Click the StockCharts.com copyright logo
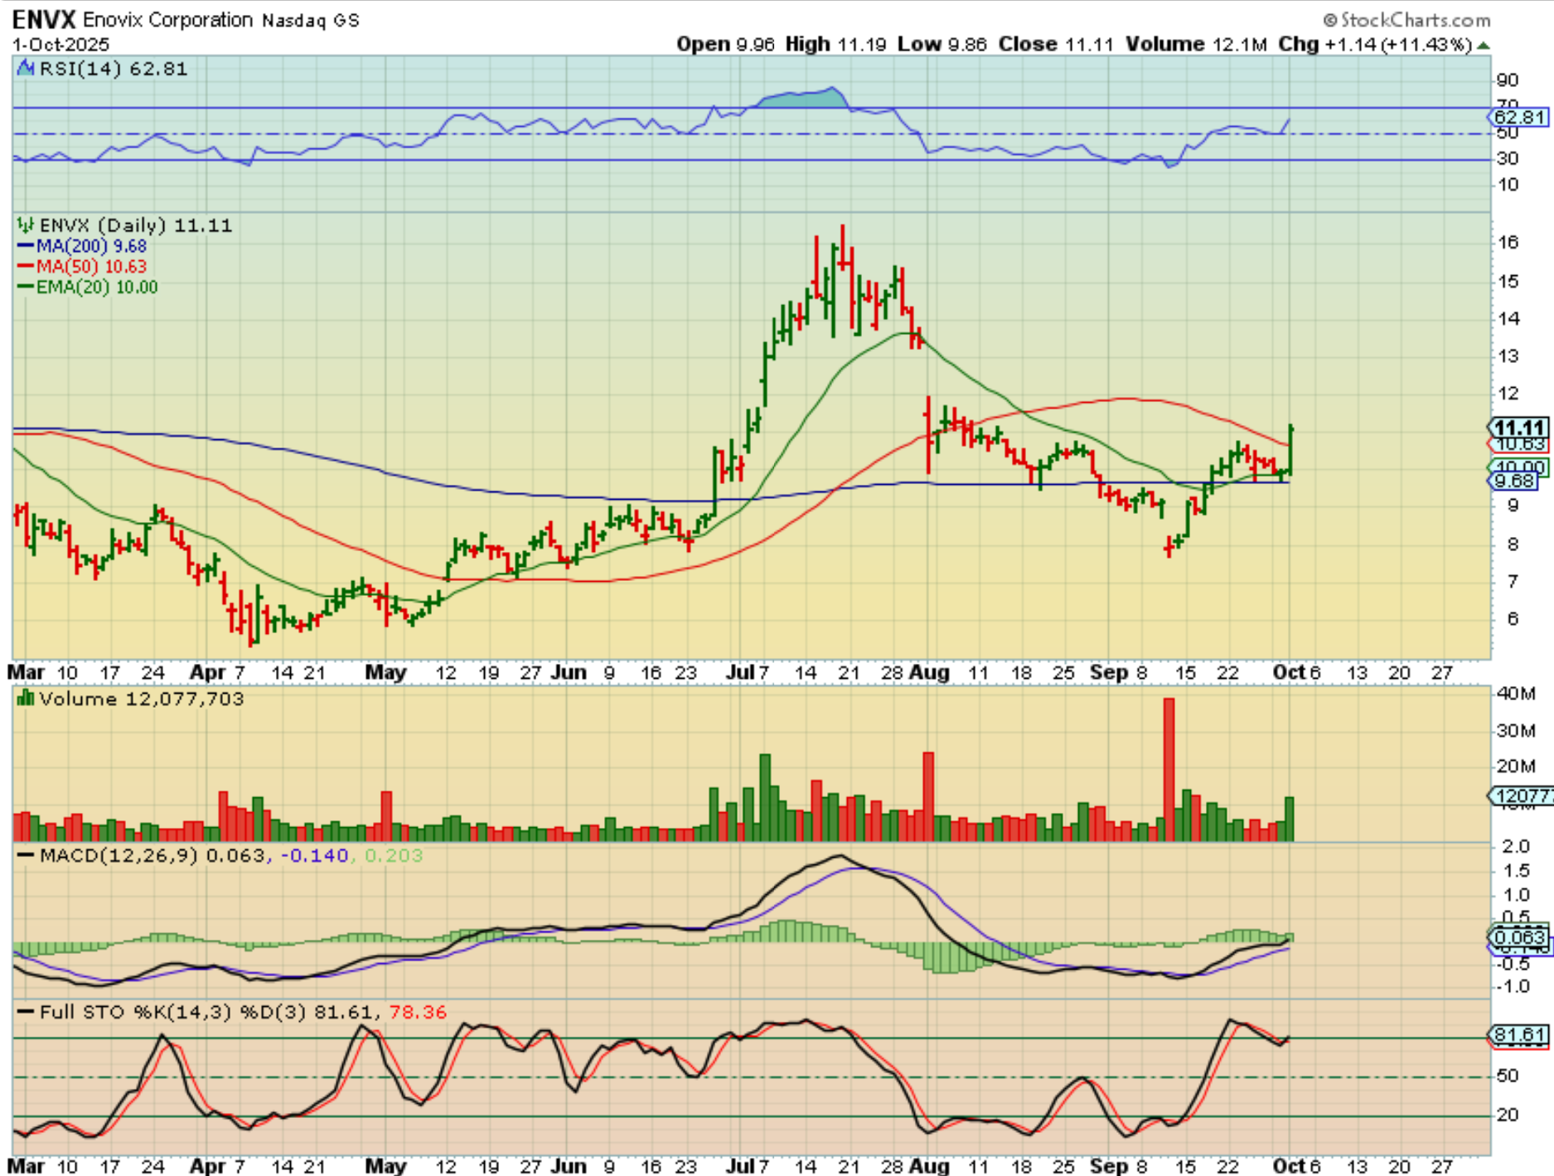The image size is (1554, 1176). coord(1406,20)
